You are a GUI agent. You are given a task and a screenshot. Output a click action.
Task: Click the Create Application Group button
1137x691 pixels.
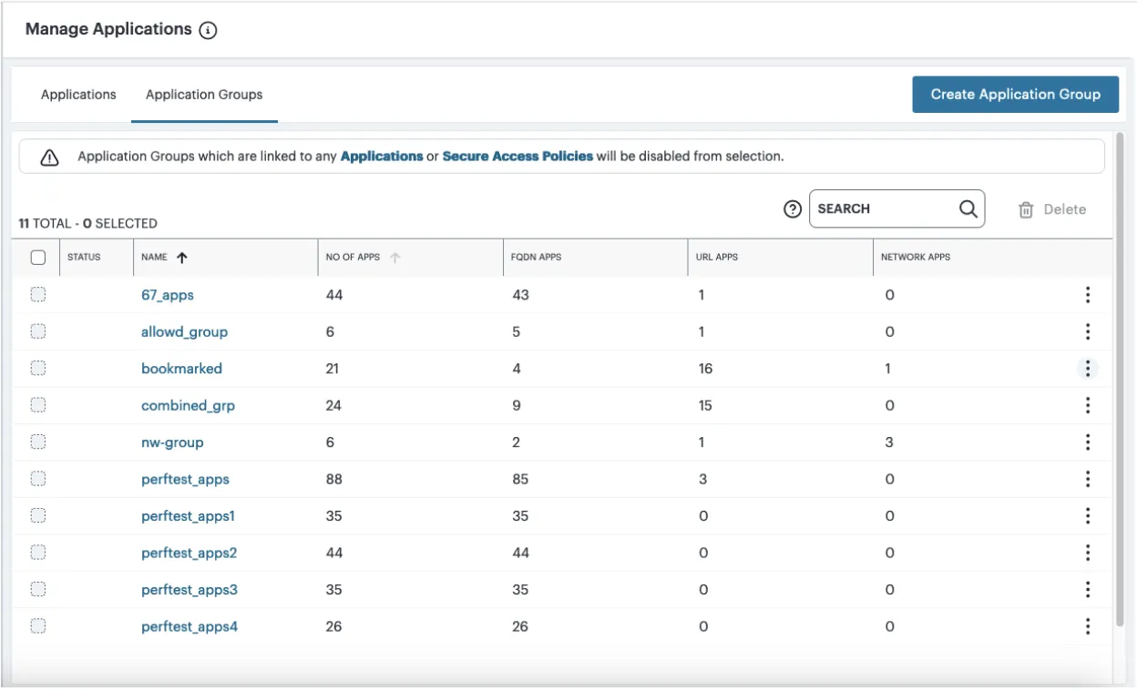[1016, 95]
